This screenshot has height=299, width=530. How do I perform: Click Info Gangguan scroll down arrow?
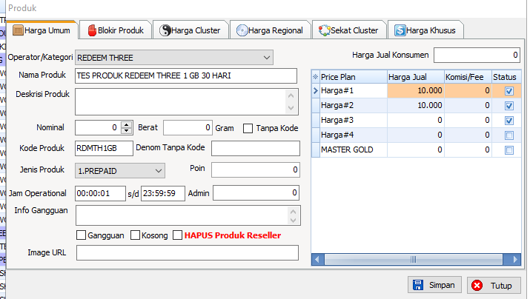[293, 221]
